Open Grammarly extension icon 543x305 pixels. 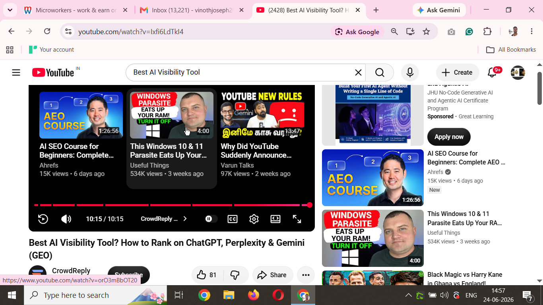[x=469, y=32]
